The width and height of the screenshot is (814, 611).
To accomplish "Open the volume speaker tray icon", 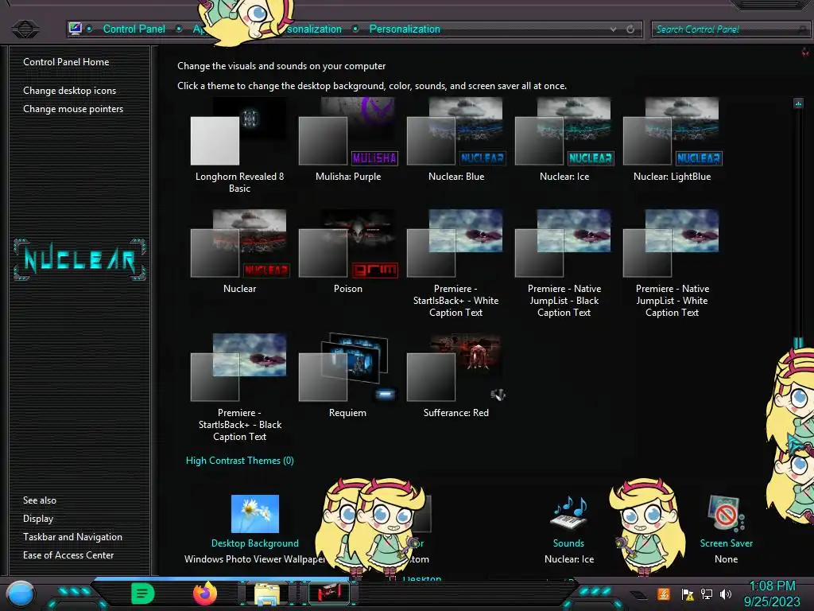I will pyautogui.click(x=726, y=593).
